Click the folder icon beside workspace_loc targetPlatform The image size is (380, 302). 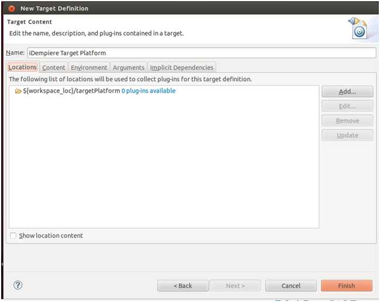(18, 91)
